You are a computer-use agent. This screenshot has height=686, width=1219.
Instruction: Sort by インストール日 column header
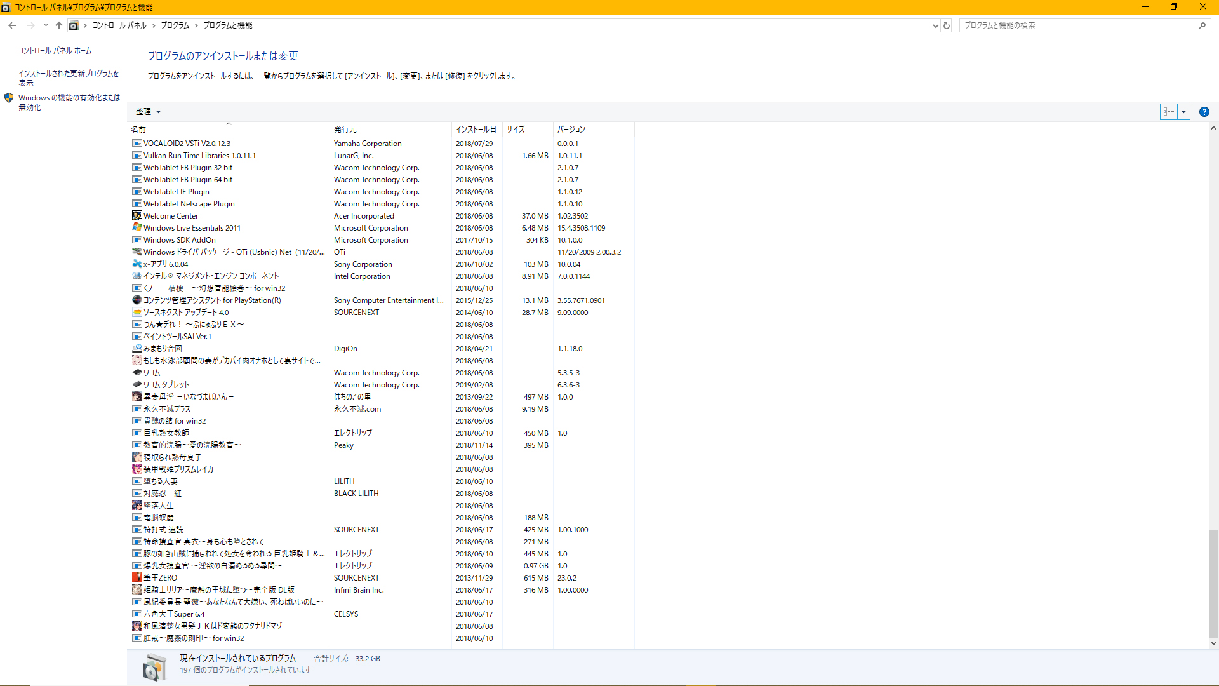476,129
